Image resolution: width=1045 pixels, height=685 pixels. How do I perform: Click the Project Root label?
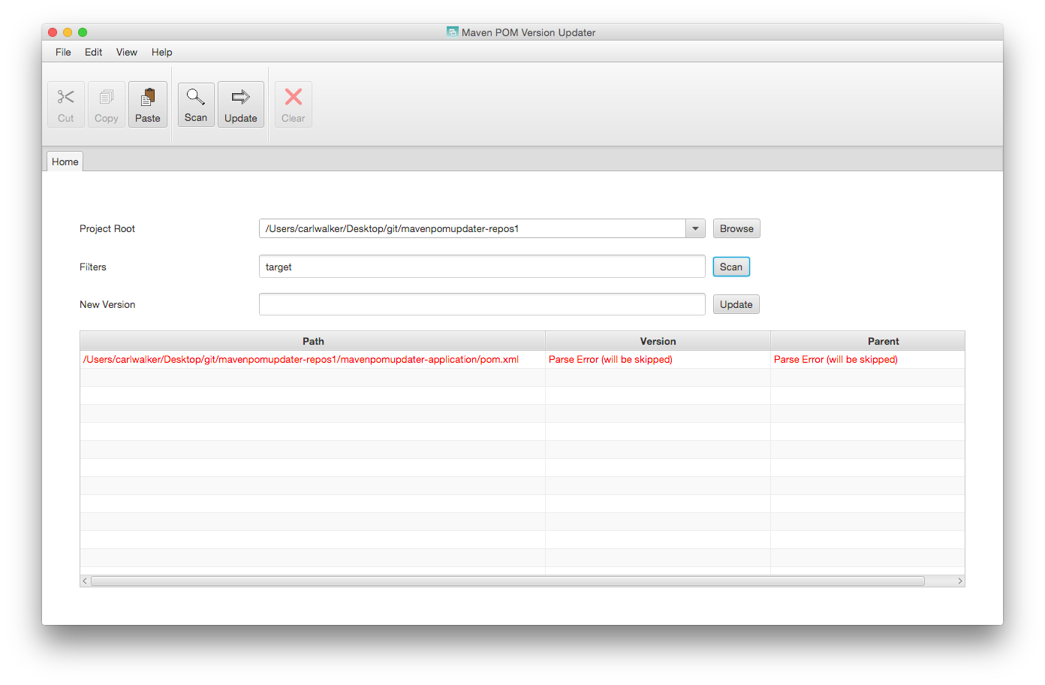107,228
